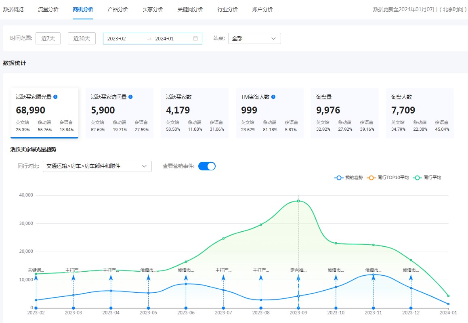
Task: Select the 近7天 time range button
Action: pos(48,38)
